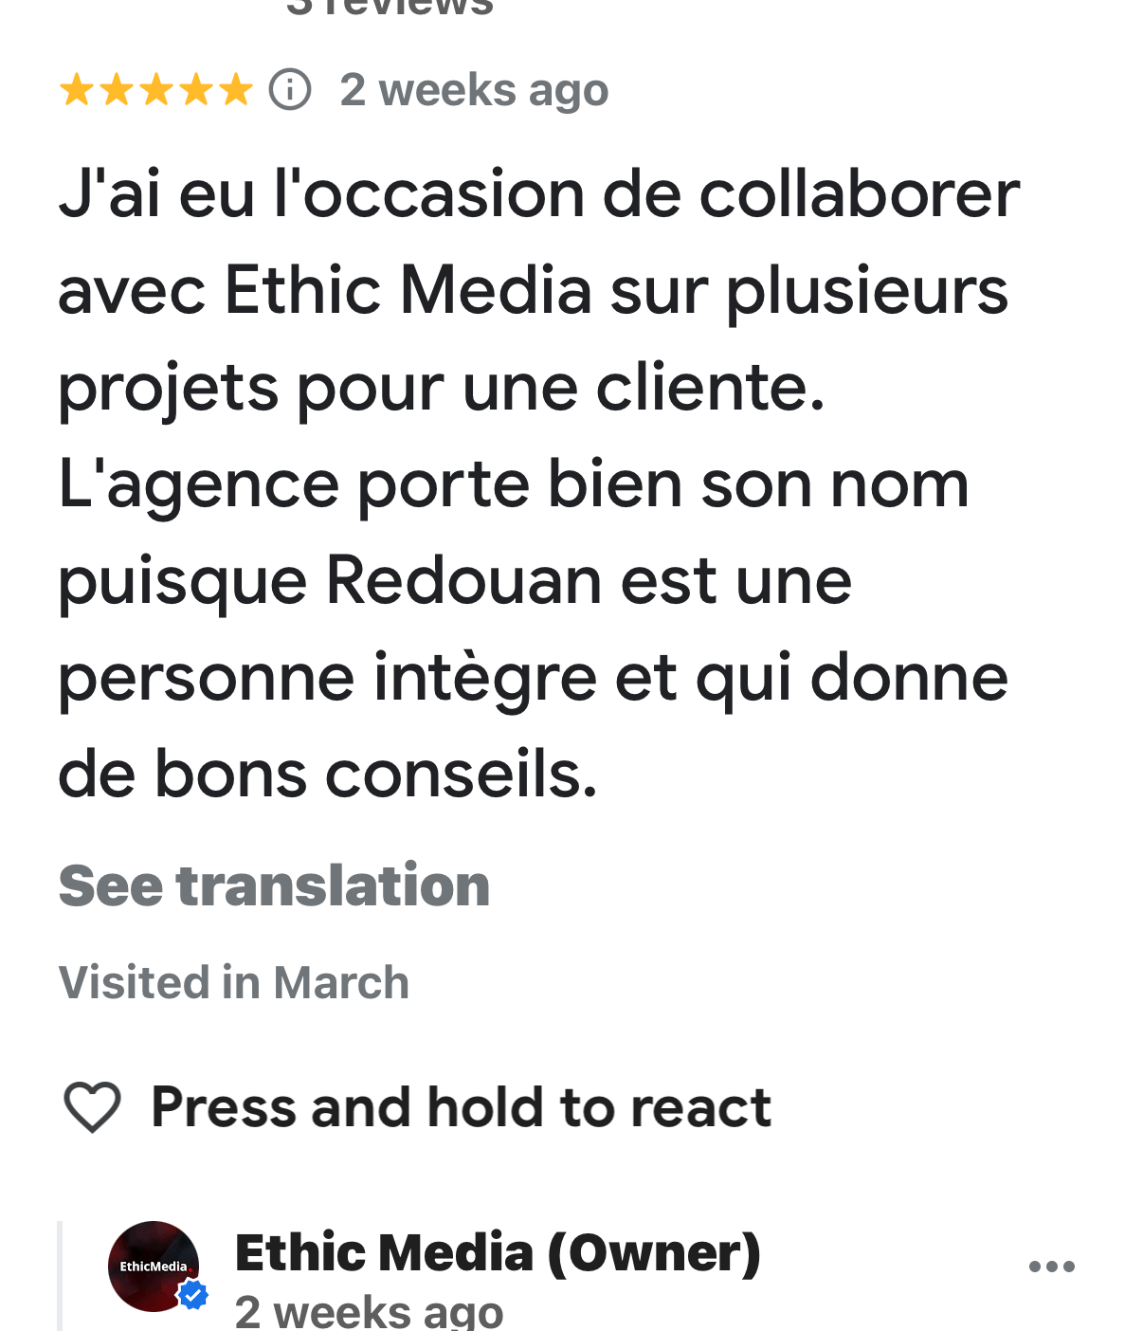Tap the fifth yellow rating star
Image resolution: width=1143 pixels, height=1331 pixels.
tap(236, 91)
